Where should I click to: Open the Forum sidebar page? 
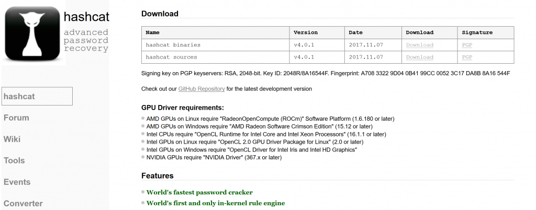pyautogui.click(x=16, y=118)
